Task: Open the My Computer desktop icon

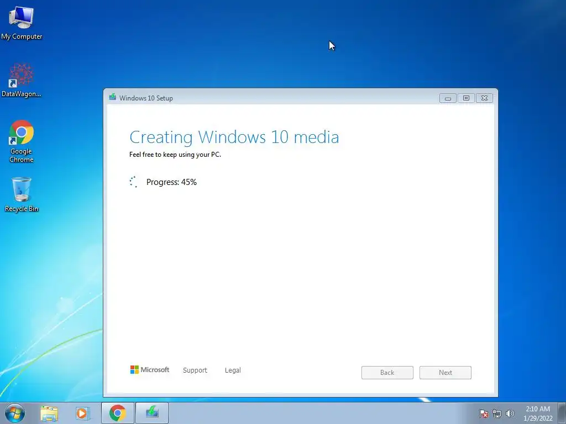Action: (22, 22)
